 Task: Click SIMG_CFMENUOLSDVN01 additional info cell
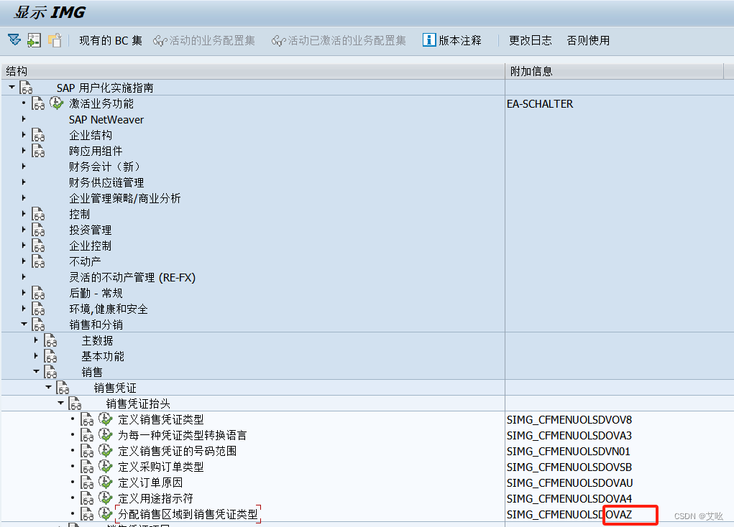(568, 451)
